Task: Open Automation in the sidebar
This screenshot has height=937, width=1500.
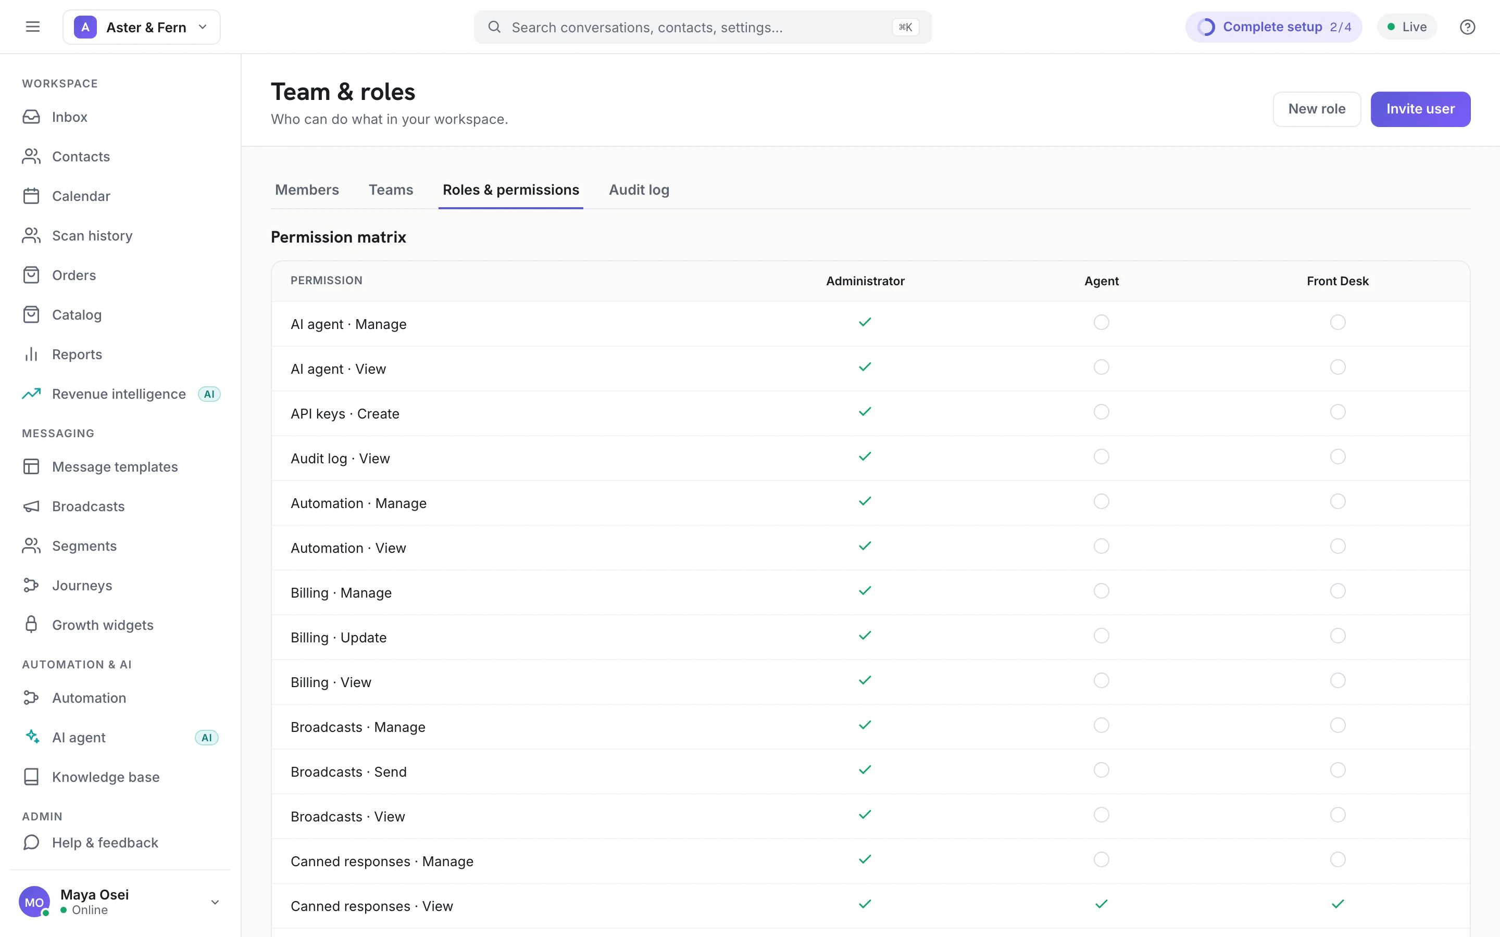Action: coord(120,698)
